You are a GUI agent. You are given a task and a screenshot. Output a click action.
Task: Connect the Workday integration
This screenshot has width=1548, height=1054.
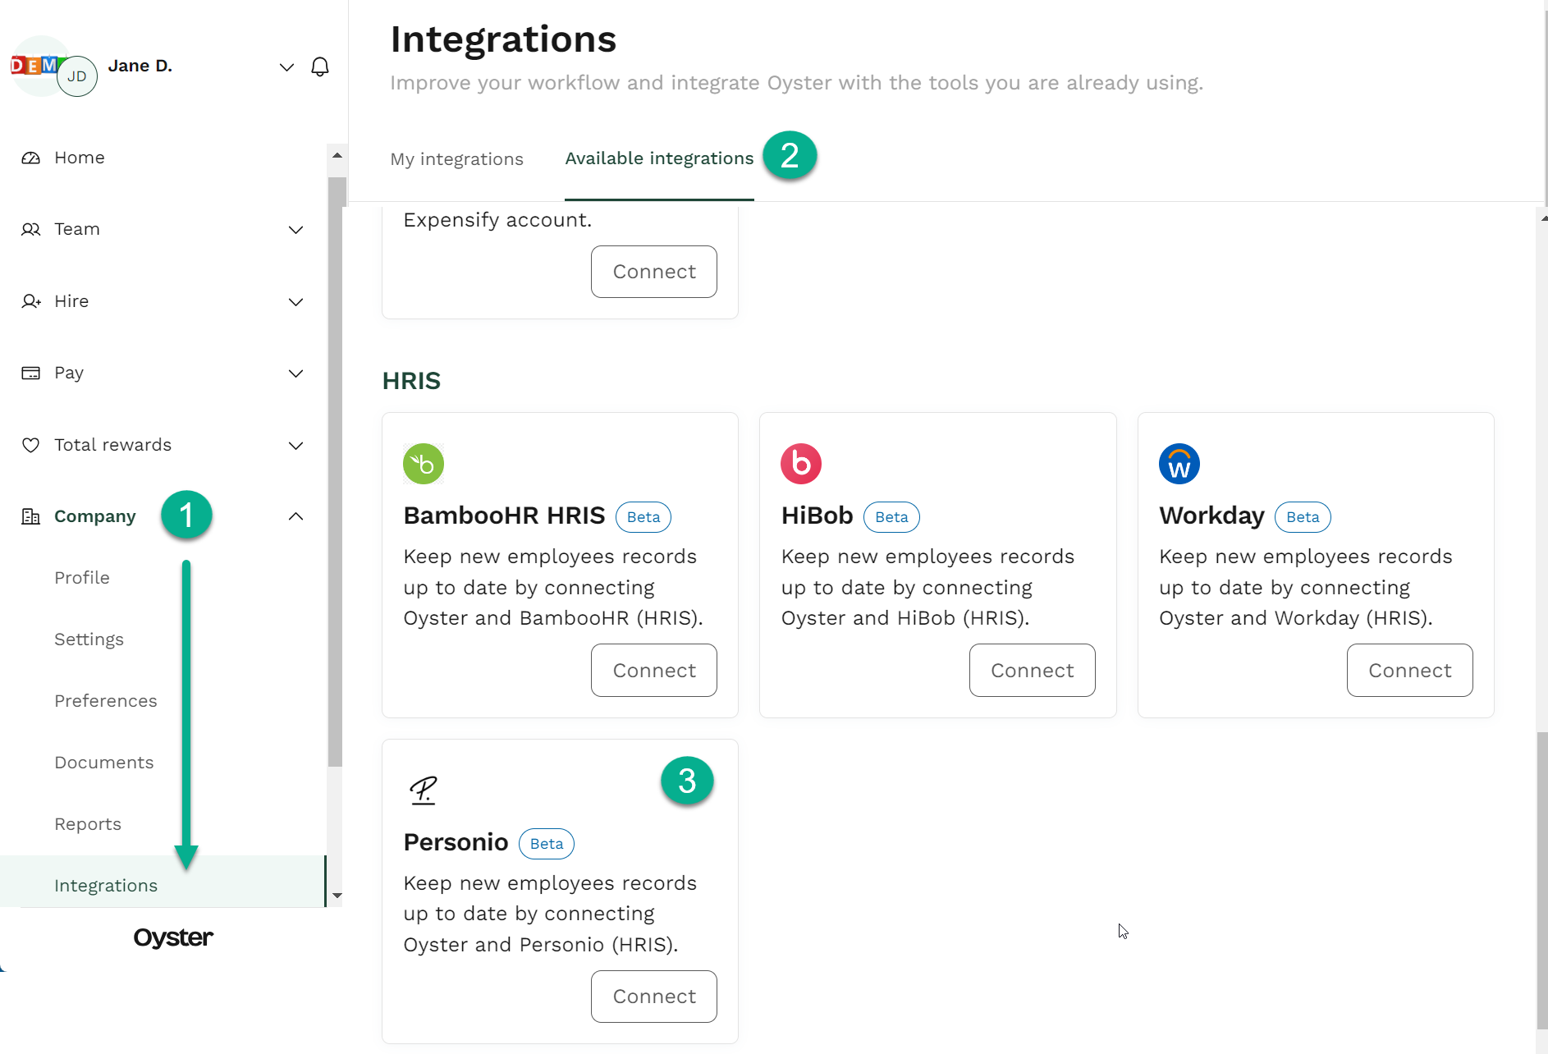(1410, 671)
